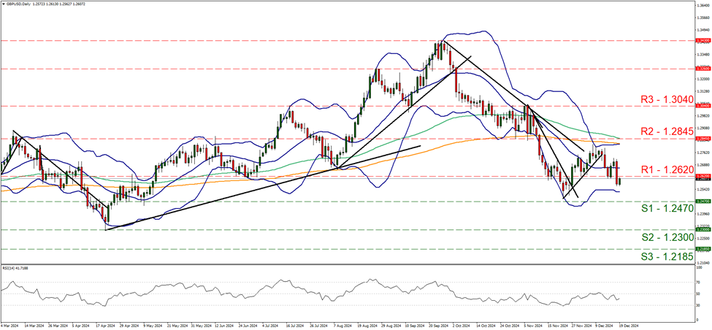Click the red 1.34300 price tag
This screenshot has width=712, height=330.
(x=703, y=40)
